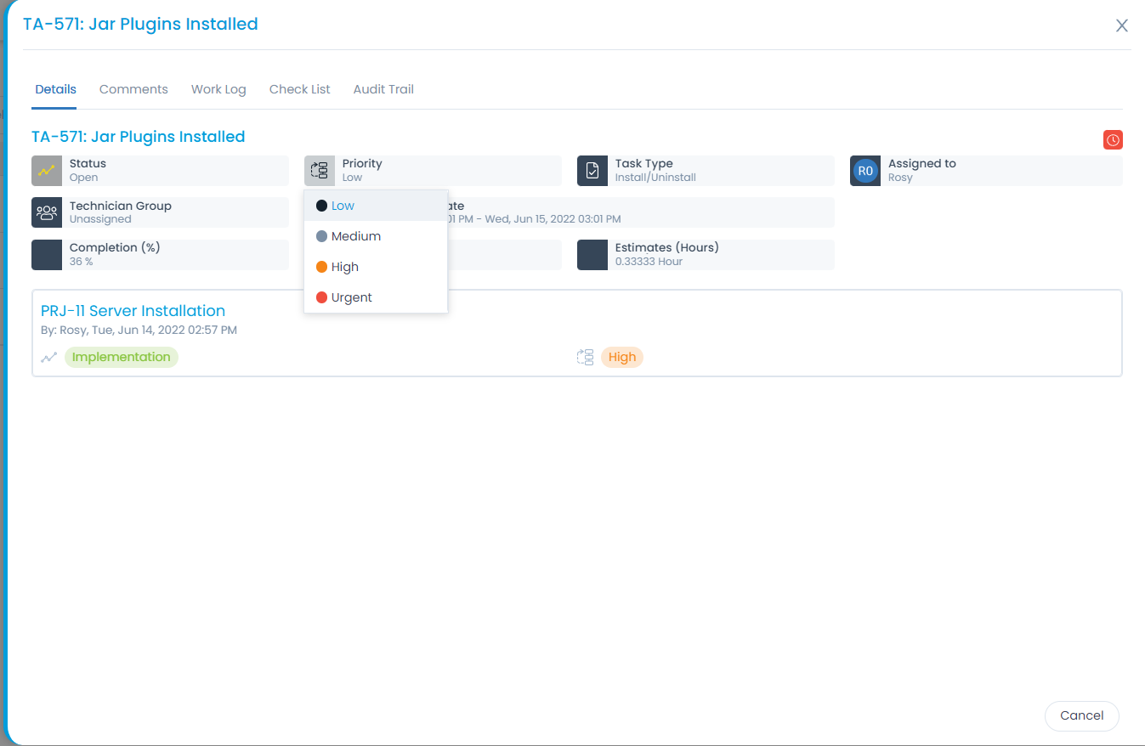
Task: Click the Cancel button
Action: pyautogui.click(x=1081, y=715)
